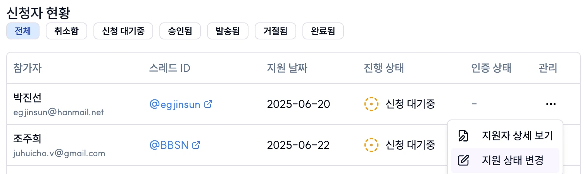
Task: Show only 승인됨 applicants
Action: [x=180, y=31]
